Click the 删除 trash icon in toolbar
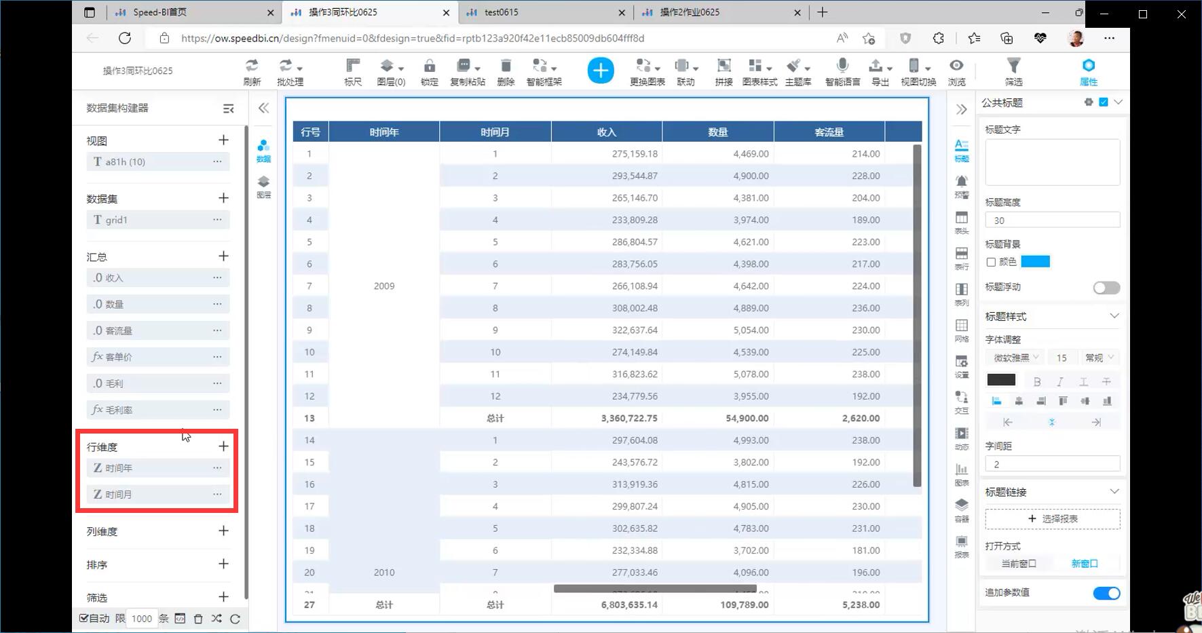Image resolution: width=1202 pixels, height=633 pixels. point(506,66)
